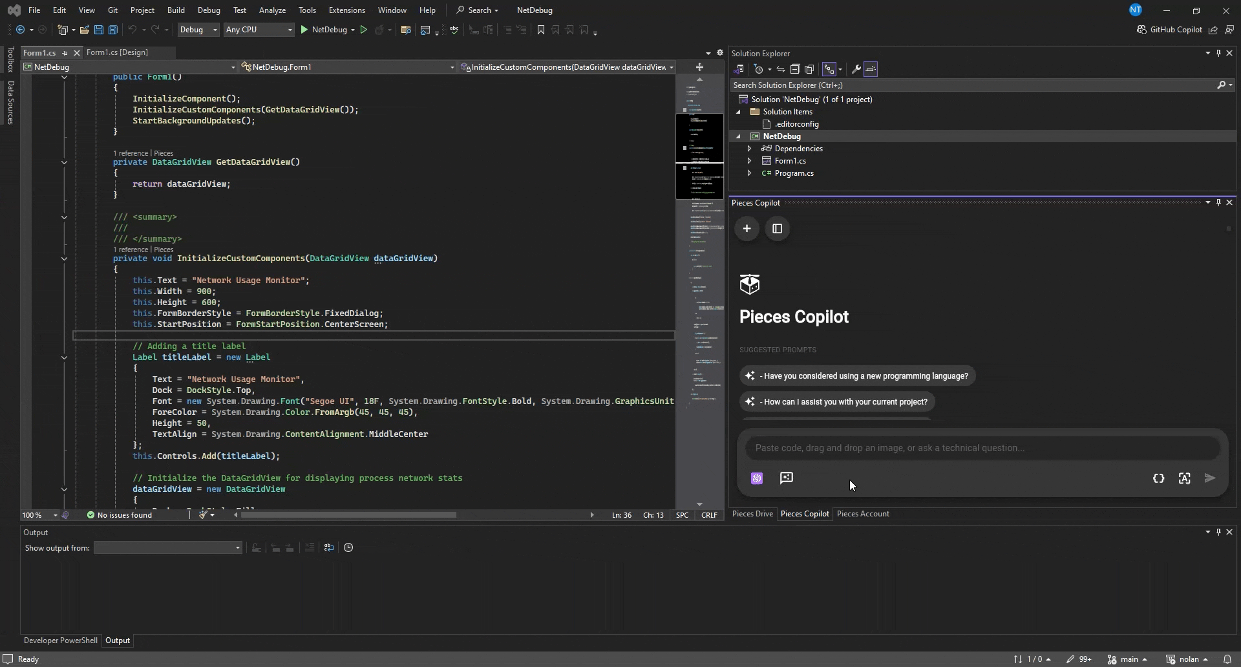Screen dimensions: 1241x667
Task: Click the Solution Explorer view switch icon
Action: [x=739, y=69]
